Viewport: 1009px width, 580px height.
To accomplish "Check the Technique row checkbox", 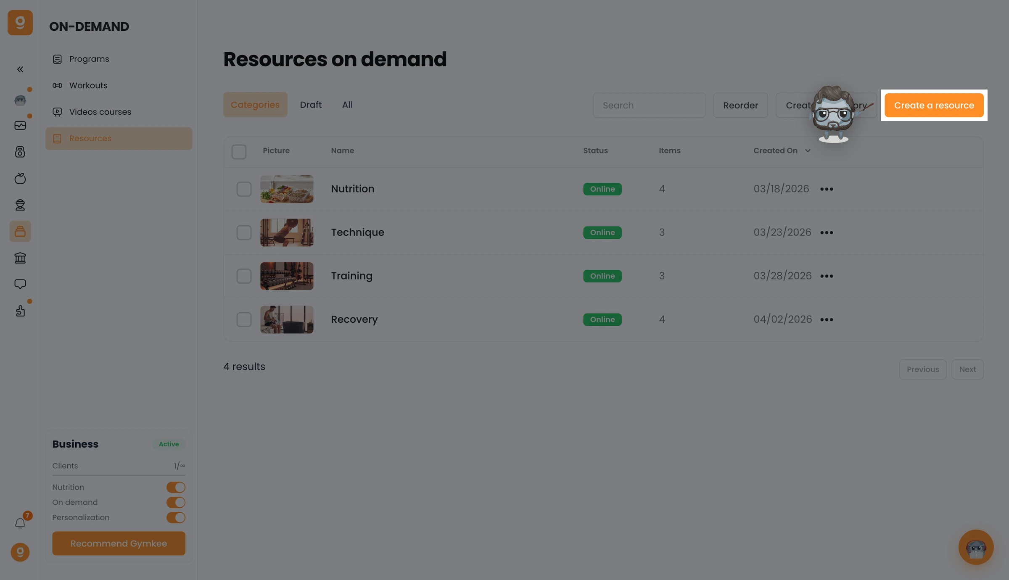I will 244,232.
